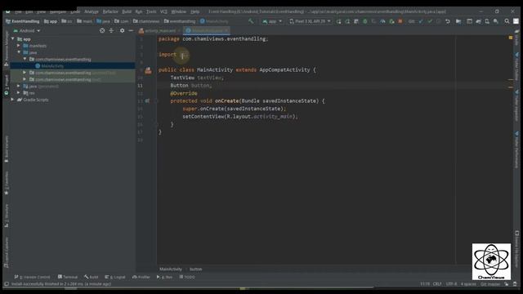Click the button breadcrumb below the editor
Image resolution: width=523 pixels, height=294 pixels.
click(196, 269)
